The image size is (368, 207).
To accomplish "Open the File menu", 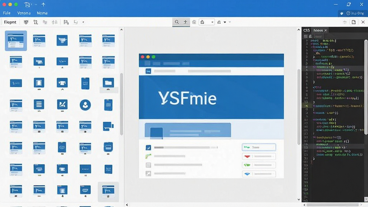I will pyautogui.click(x=6, y=13).
